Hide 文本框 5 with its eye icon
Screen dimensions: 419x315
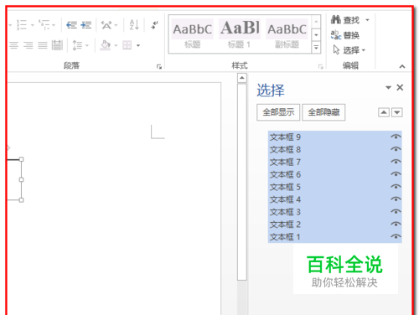396,187
